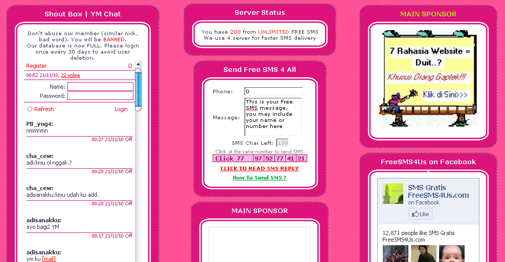Click the shout box scrollbar up arrow
Screen dimensions: 505x262
tap(138, 64)
